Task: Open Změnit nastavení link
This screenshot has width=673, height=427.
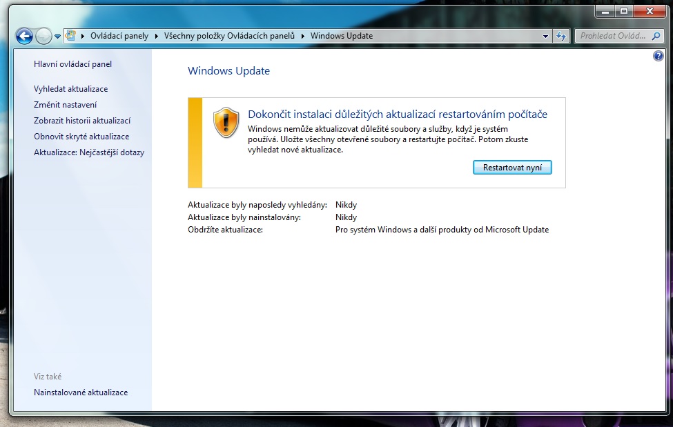Action: point(66,105)
